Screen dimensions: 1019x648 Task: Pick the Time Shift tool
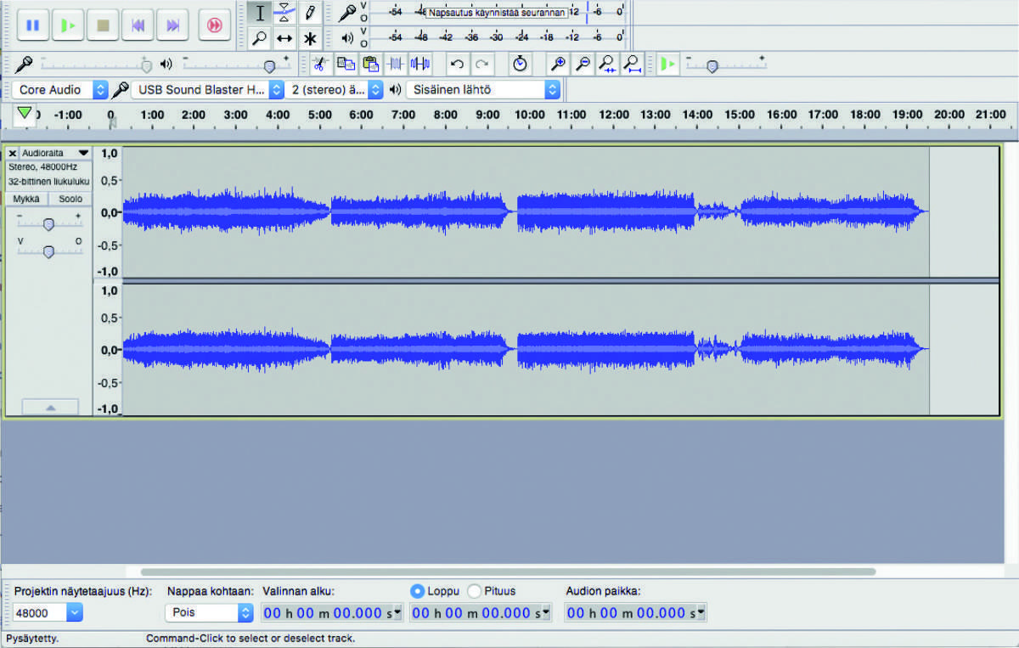point(285,38)
